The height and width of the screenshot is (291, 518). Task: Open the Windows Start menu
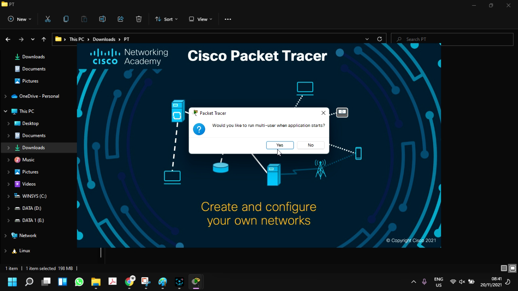coord(12,282)
